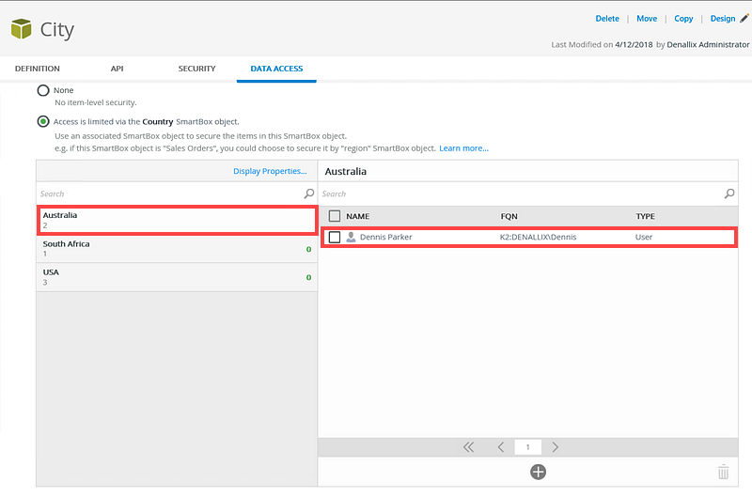Switch to the SECURITY tab
The image size is (752, 496).
[196, 69]
